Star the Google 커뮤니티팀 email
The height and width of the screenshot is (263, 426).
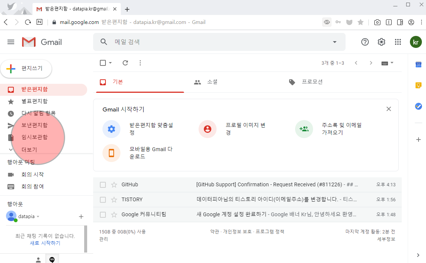[114, 215]
